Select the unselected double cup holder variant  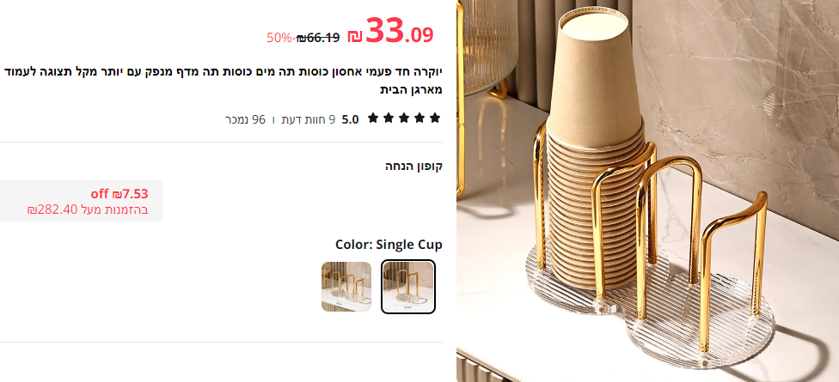(x=346, y=287)
